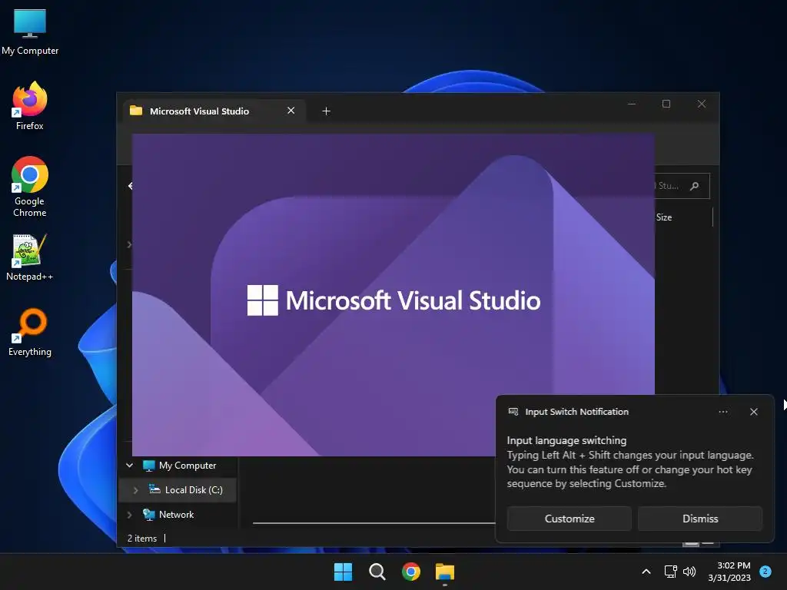Click the Windows Start button
Viewport: 787px width, 590px height.
343,572
